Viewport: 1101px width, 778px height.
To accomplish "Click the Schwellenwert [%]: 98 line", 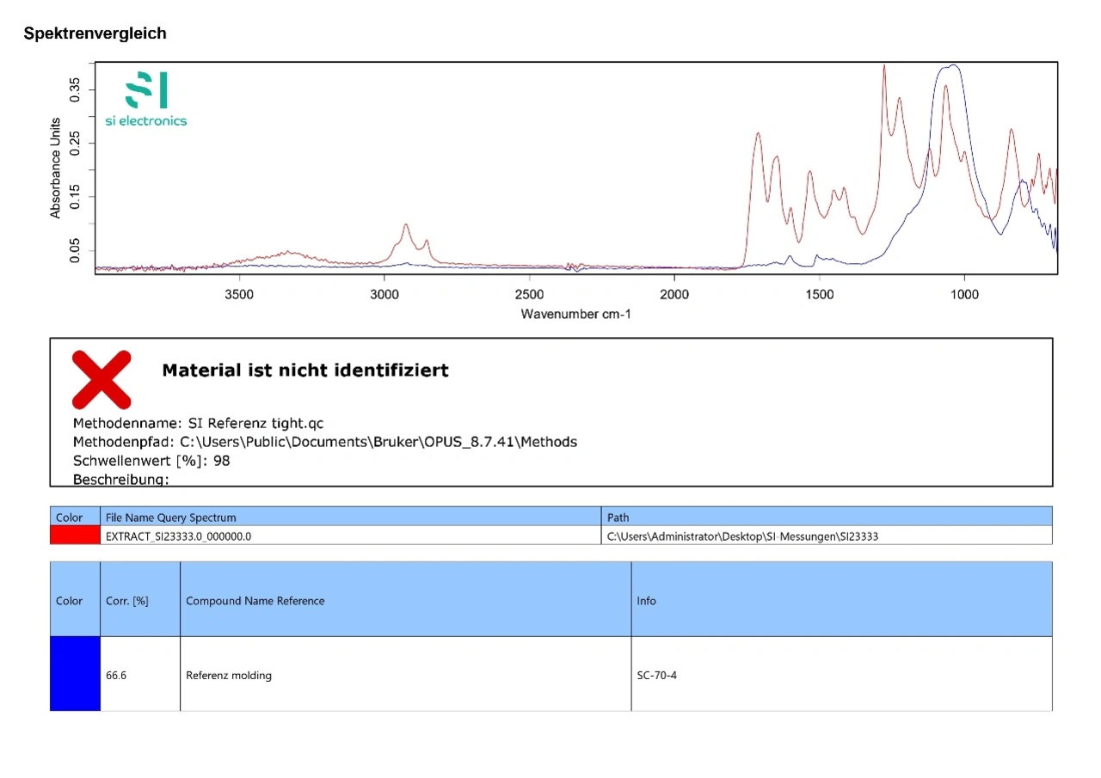I will coord(151,461).
